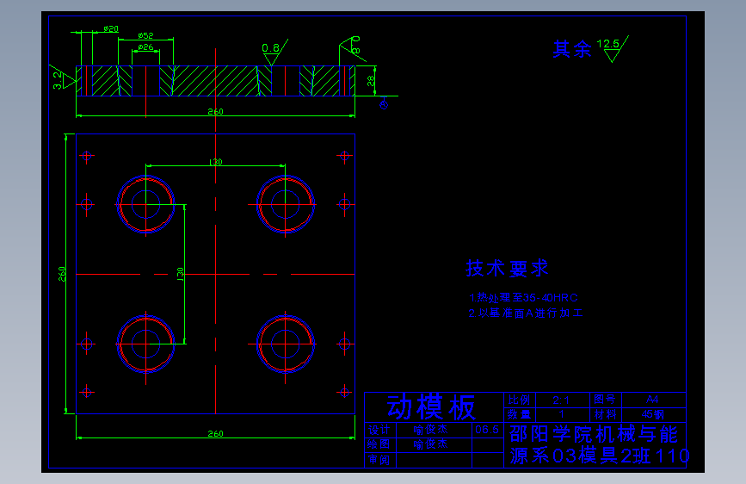This screenshot has width=746, height=484.
Task: Click the '28' thickness dimension
Action: click(x=371, y=81)
